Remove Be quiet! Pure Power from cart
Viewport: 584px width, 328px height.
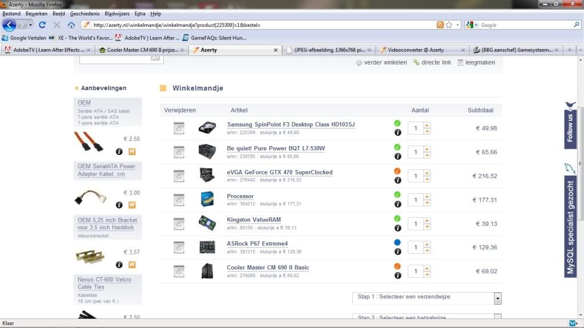[179, 152]
